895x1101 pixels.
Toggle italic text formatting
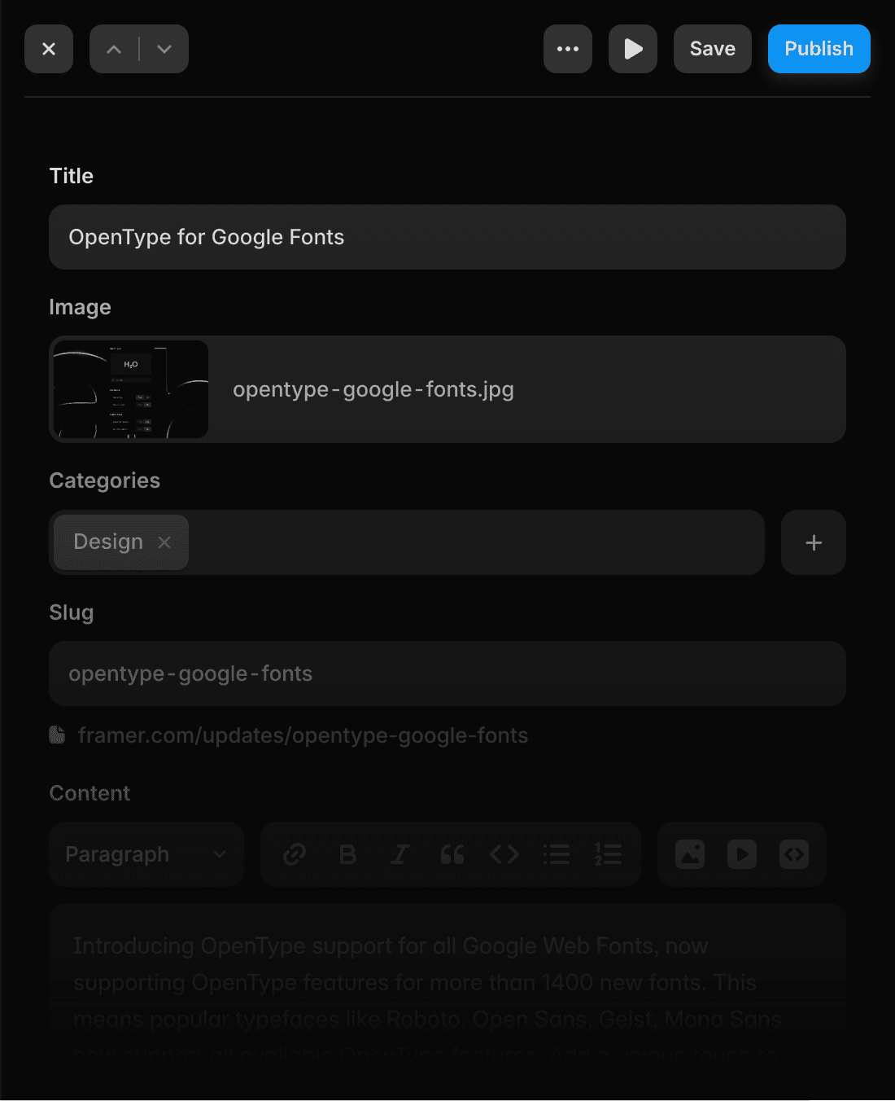[x=399, y=854]
